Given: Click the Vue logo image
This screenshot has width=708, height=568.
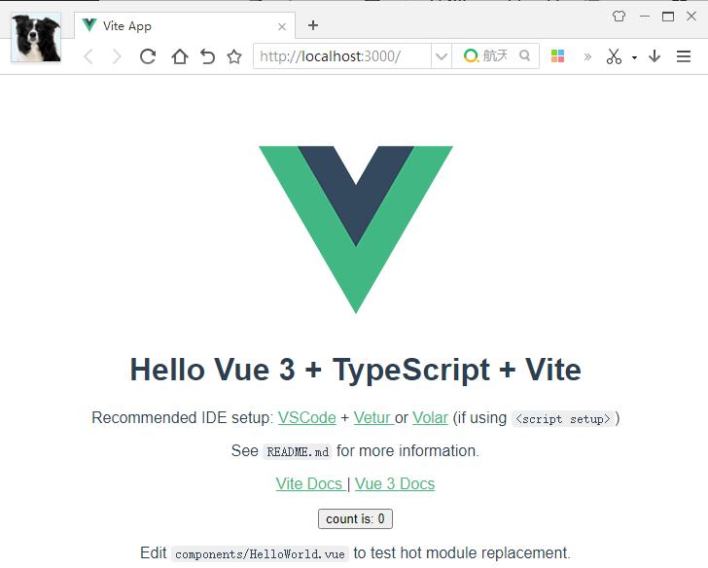Looking at the screenshot, I should click(356, 230).
